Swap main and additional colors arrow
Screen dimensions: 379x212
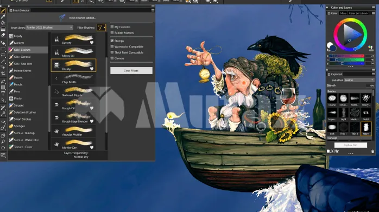[328, 50]
